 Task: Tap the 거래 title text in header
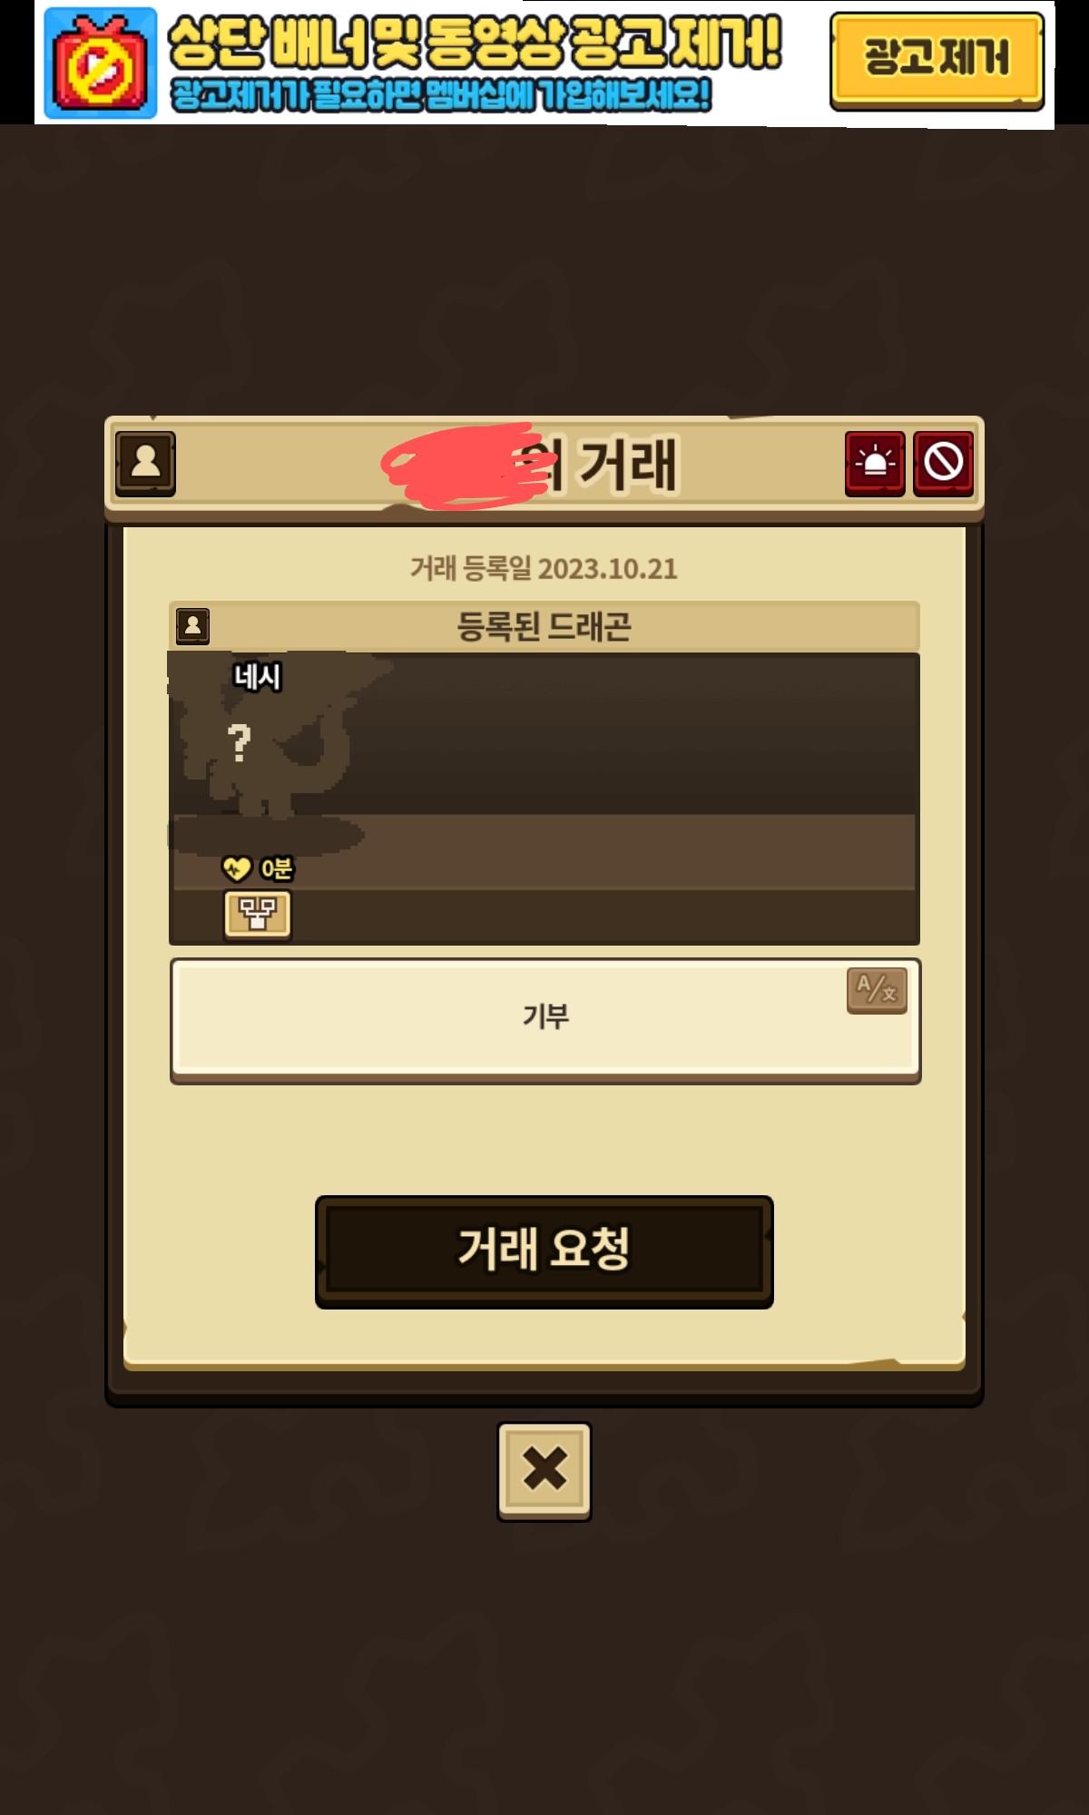(628, 464)
